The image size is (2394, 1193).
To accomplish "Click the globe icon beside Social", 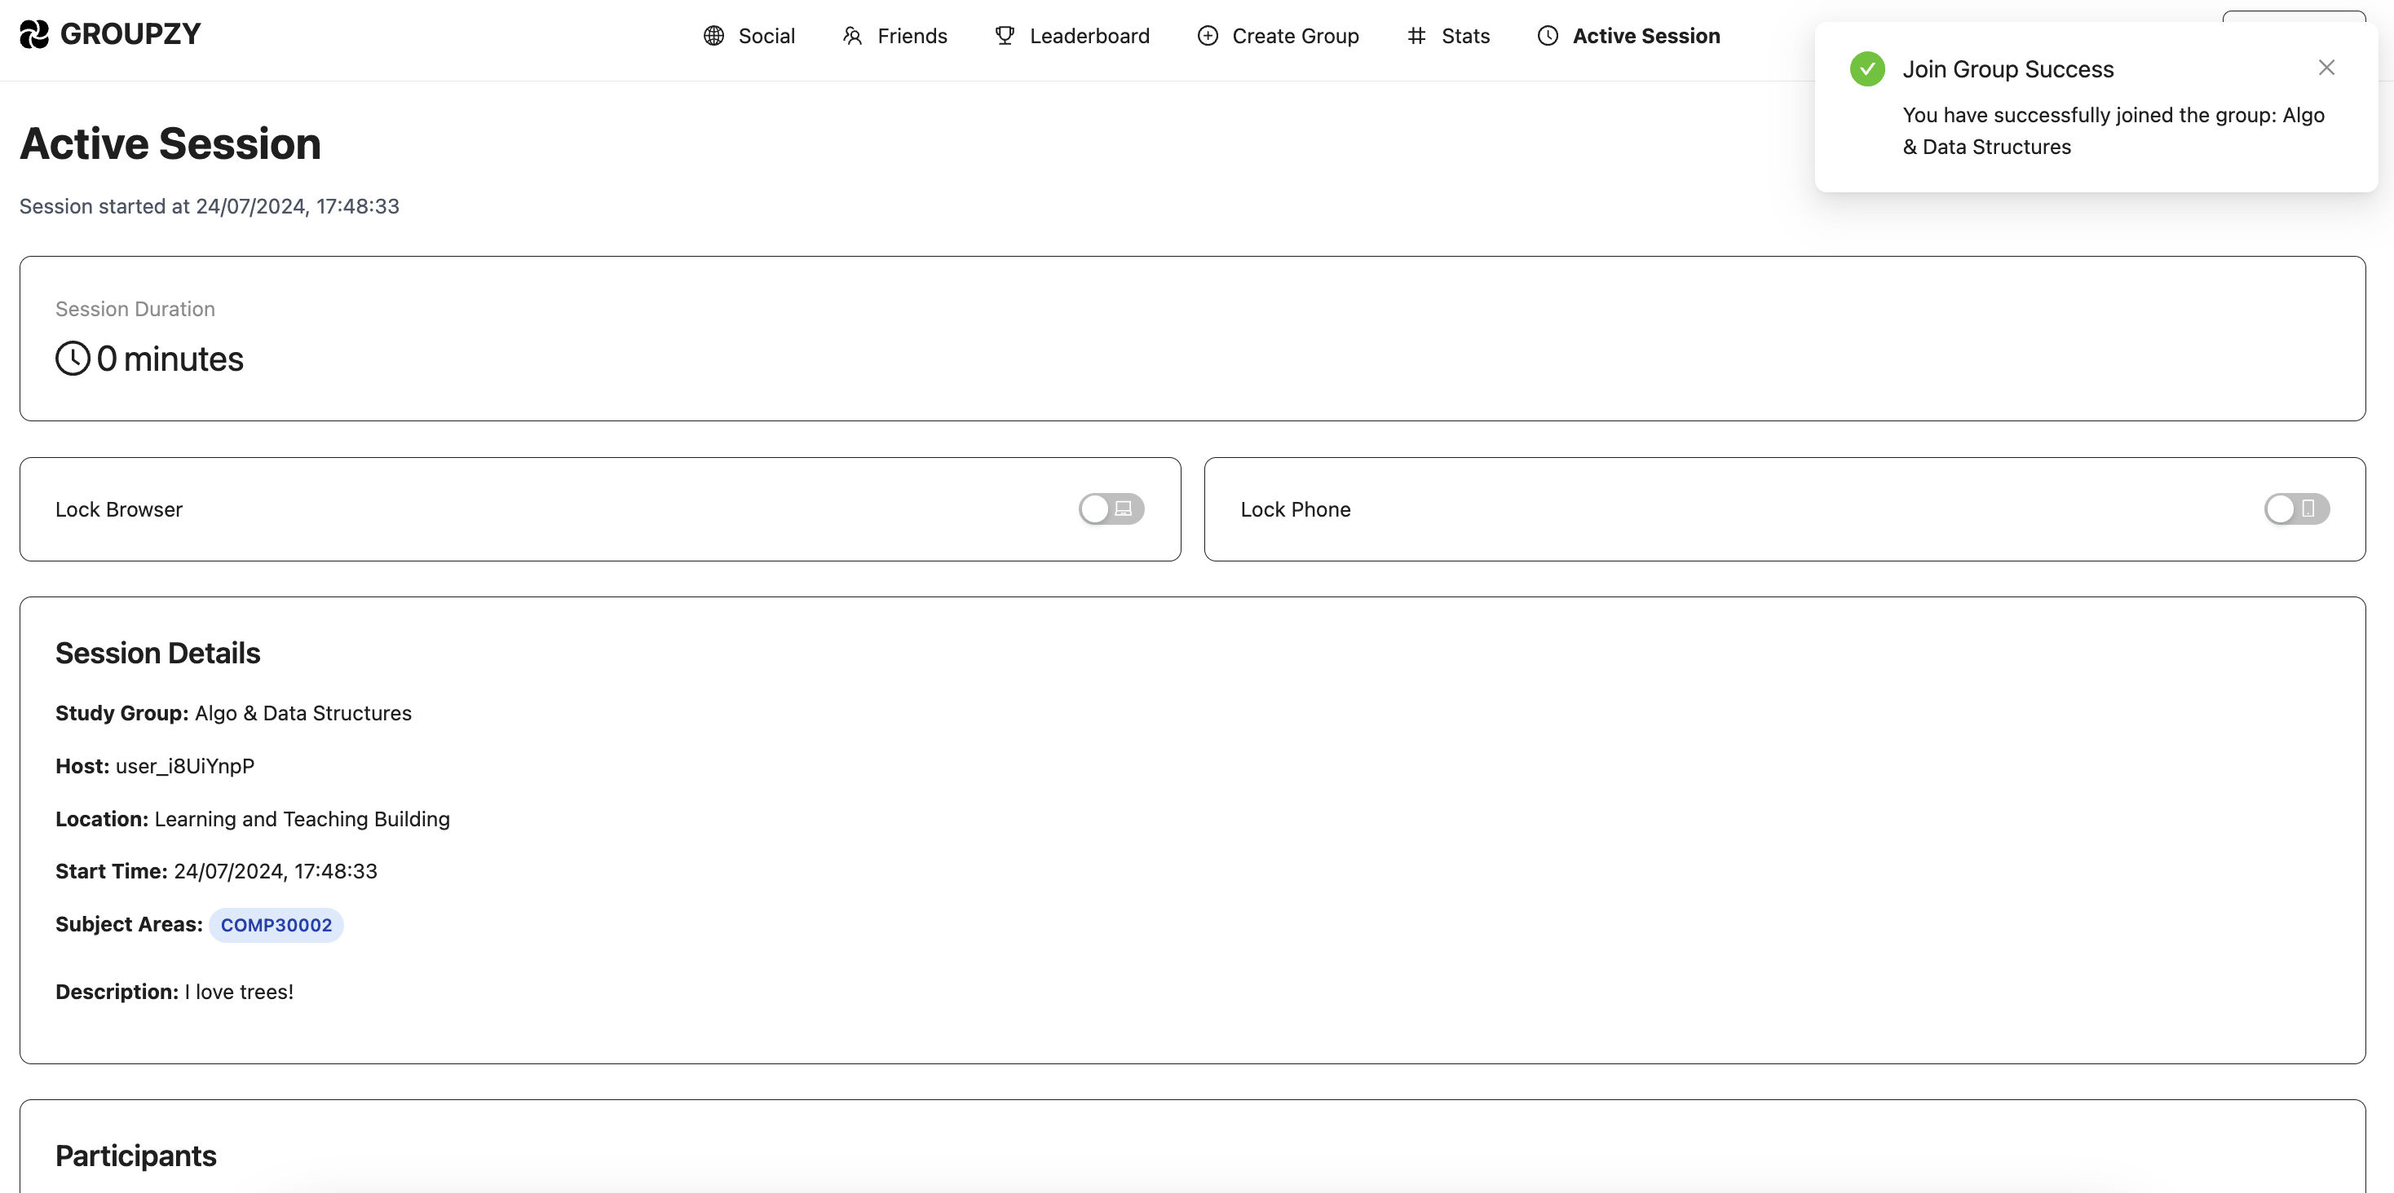I will [x=713, y=36].
